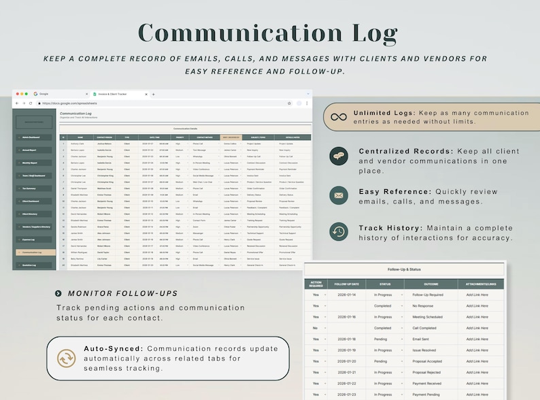
Task: Click the clock history icon for Track History
Action: pos(339,231)
